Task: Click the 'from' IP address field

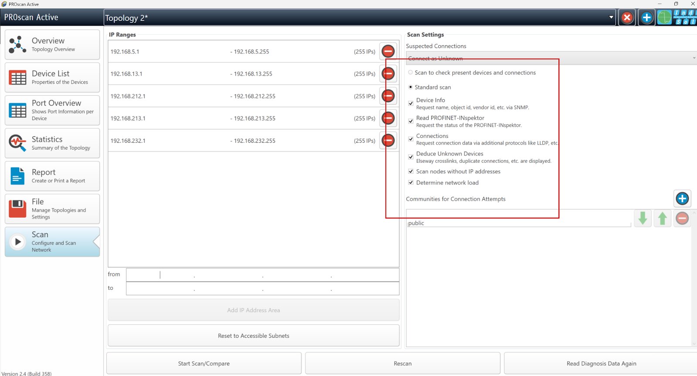Action: [x=263, y=275]
